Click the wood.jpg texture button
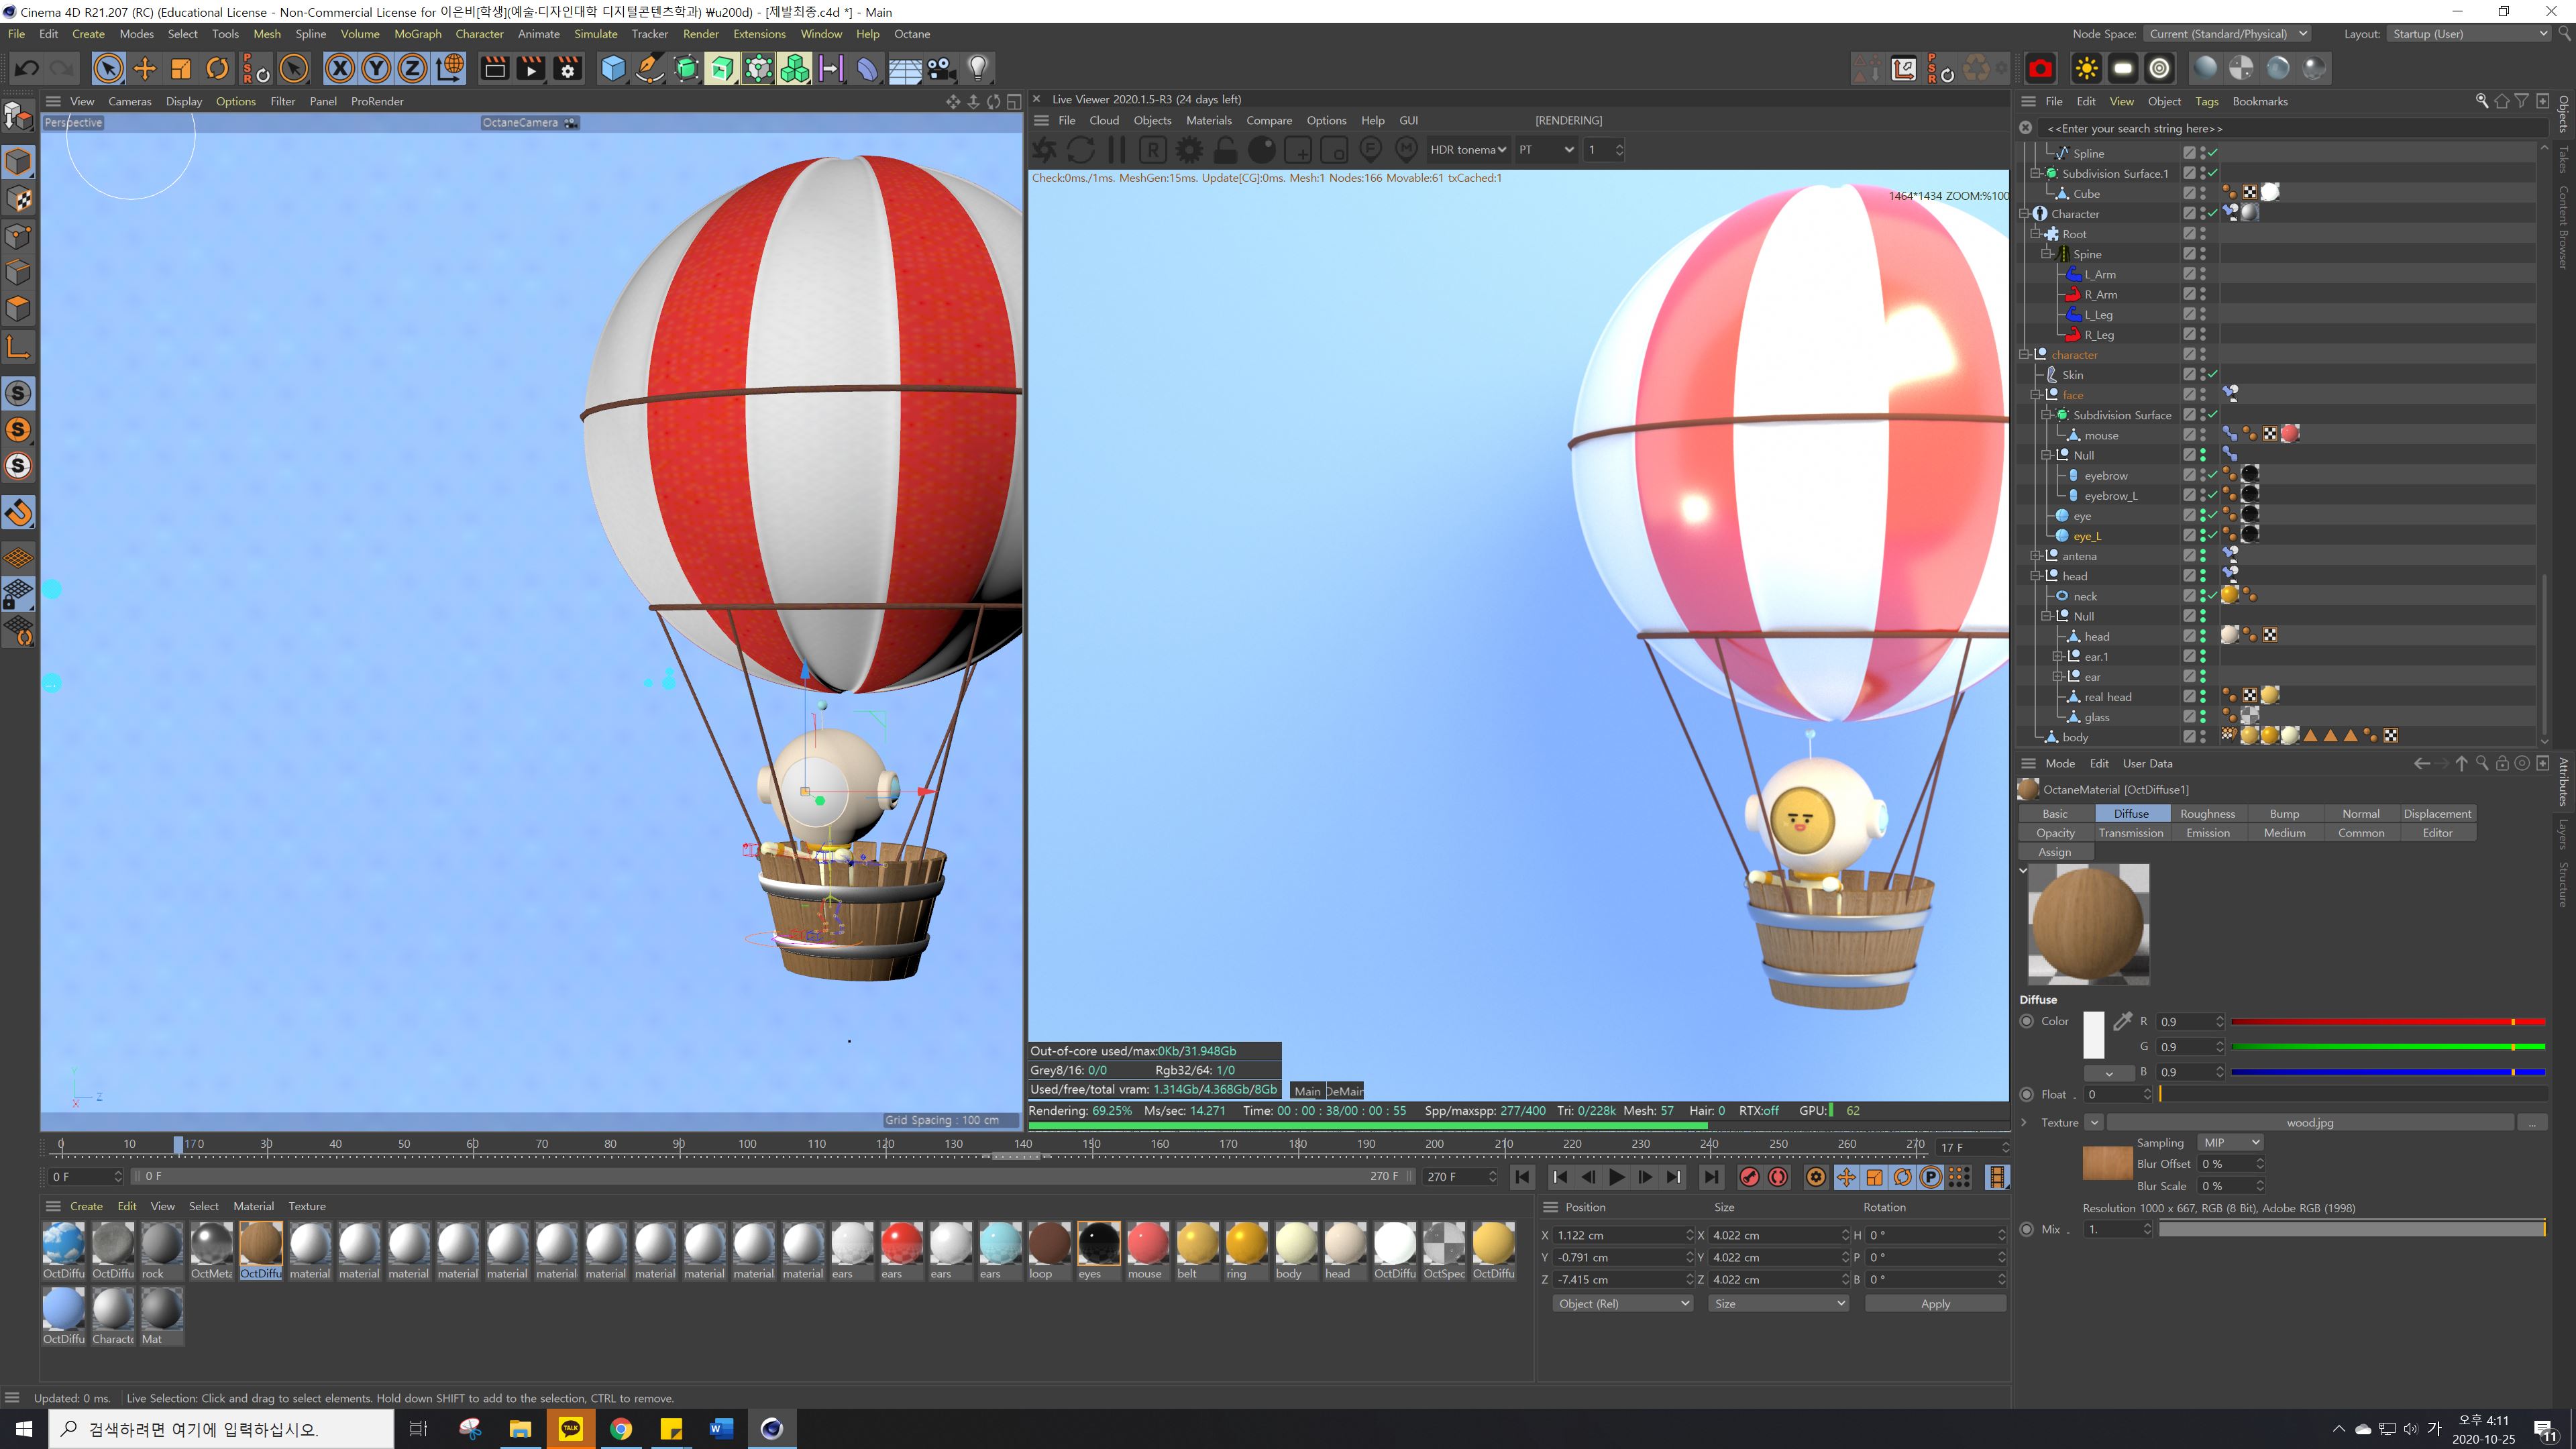 [2309, 1122]
